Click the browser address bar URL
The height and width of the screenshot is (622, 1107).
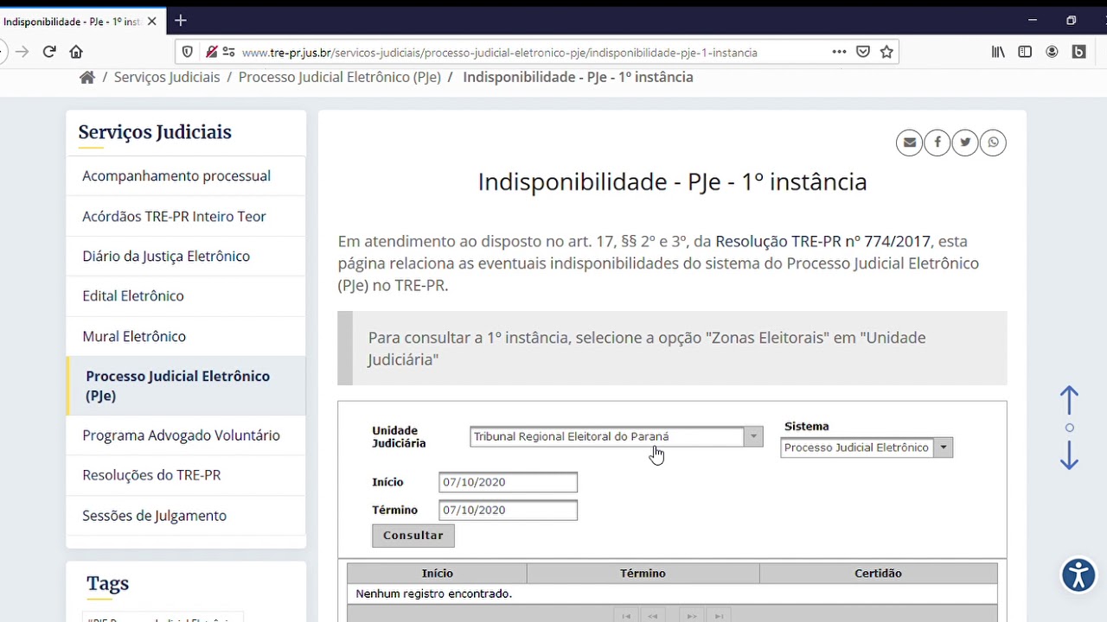pyautogui.click(x=499, y=53)
